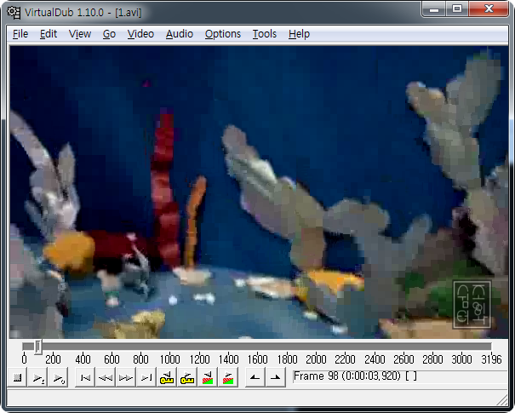Step back one frame

pos(106,377)
